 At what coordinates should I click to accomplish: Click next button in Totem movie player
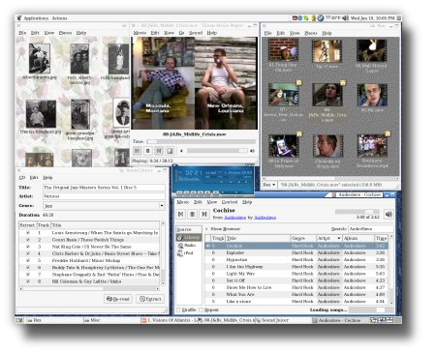159,151
